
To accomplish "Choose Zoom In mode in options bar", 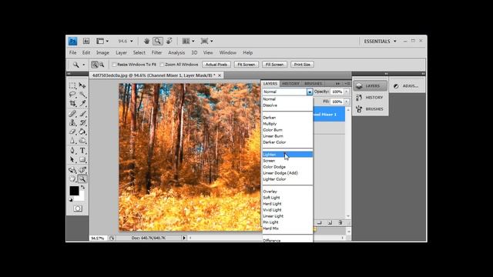I will [x=94, y=65].
